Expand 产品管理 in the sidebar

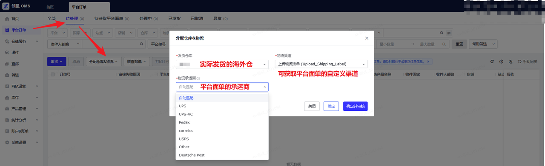point(37,109)
